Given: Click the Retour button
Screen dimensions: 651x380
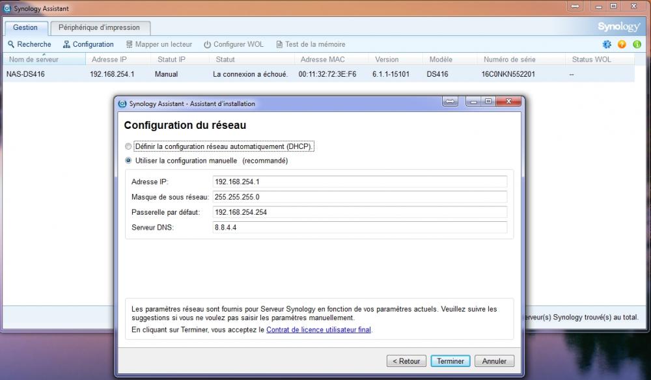Looking at the screenshot, I should (x=406, y=361).
